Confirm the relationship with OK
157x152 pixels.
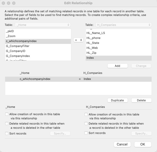coord(143,144)
